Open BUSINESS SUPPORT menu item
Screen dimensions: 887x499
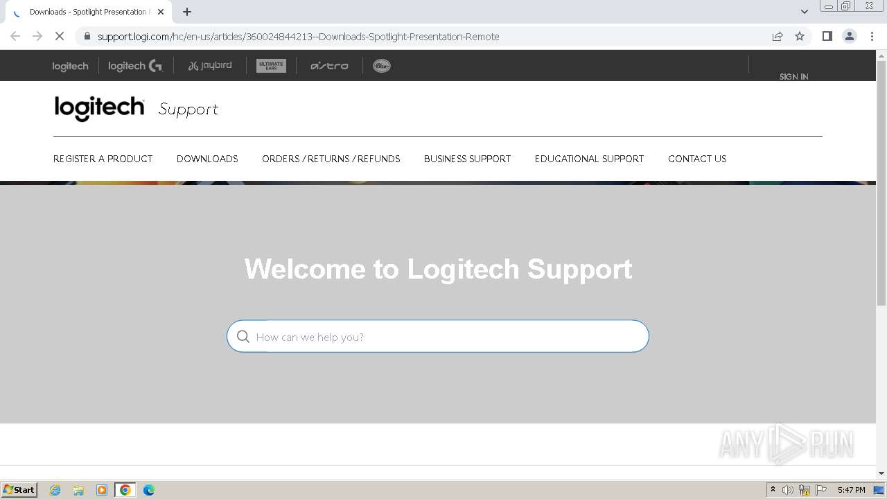pos(467,159)
